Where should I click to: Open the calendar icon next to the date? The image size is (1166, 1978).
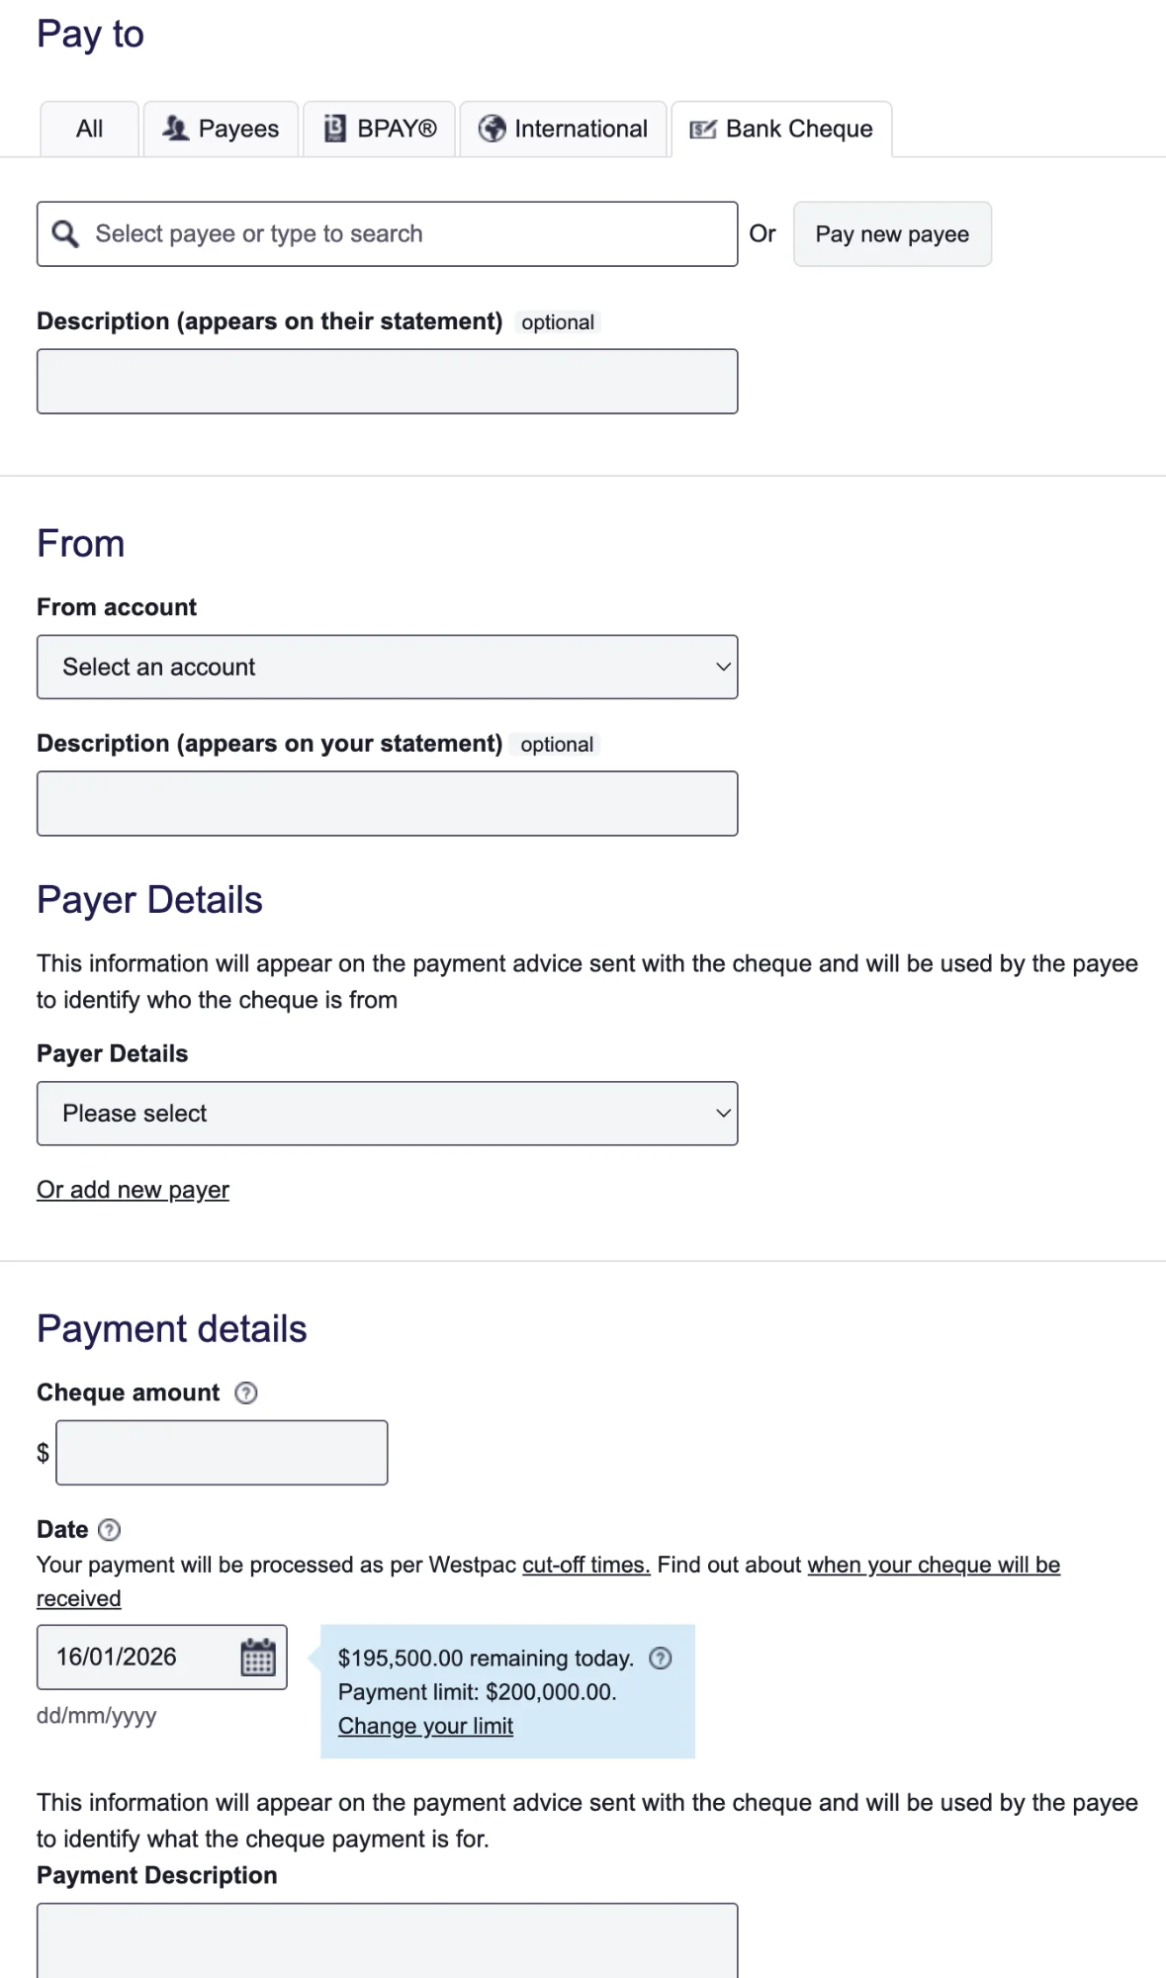pos(258,1657)
